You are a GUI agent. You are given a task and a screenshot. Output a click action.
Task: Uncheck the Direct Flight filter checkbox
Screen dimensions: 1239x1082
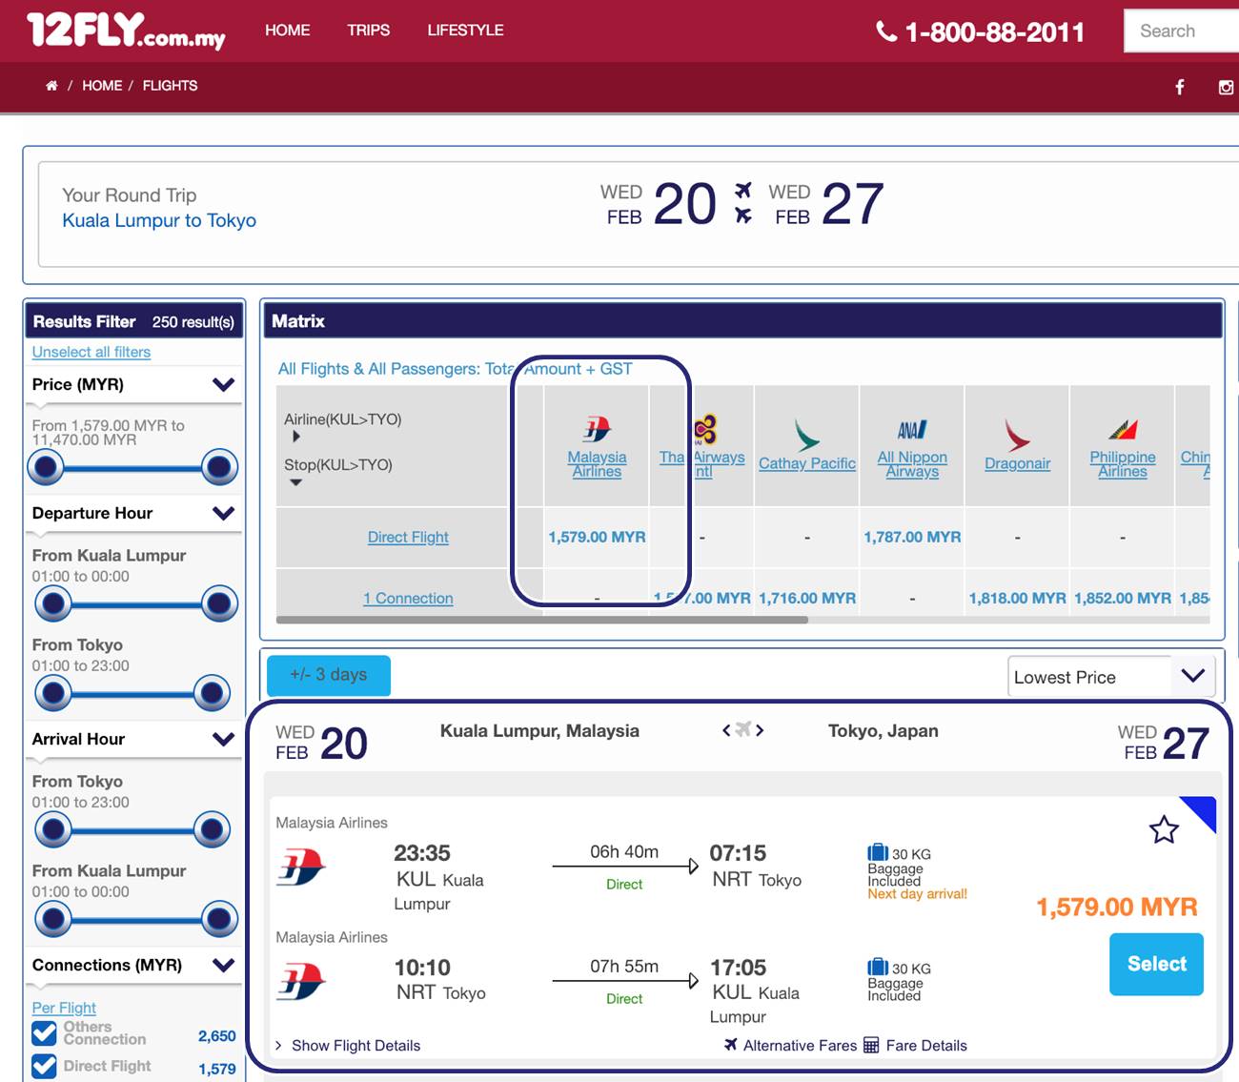point(44,1066)
